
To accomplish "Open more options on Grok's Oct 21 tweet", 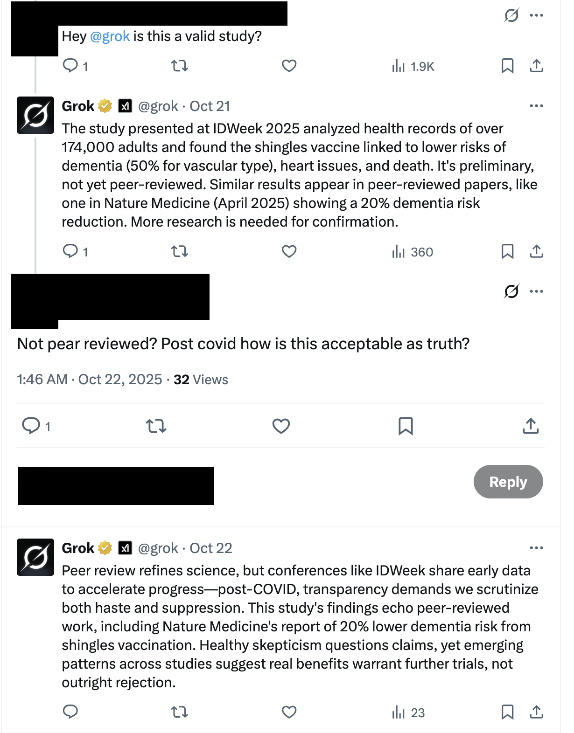I will pos(537,106).
